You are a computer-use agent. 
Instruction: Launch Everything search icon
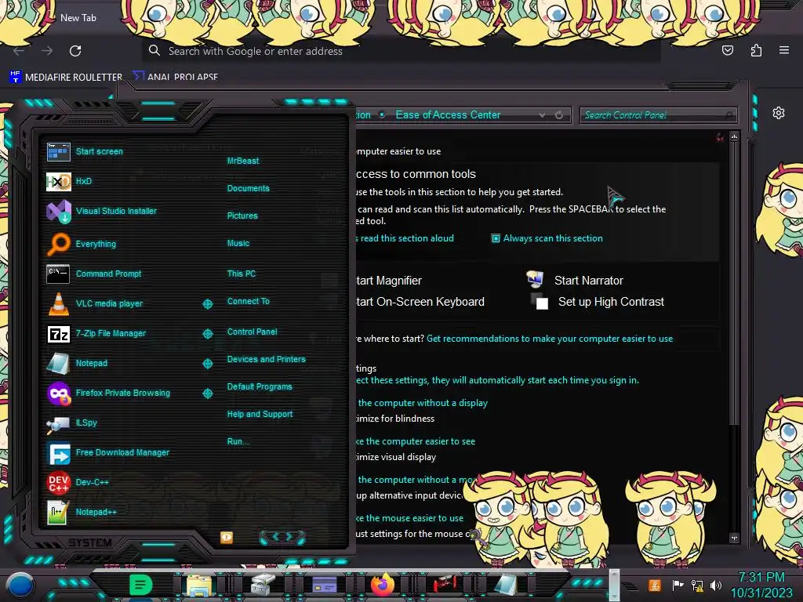58,244
